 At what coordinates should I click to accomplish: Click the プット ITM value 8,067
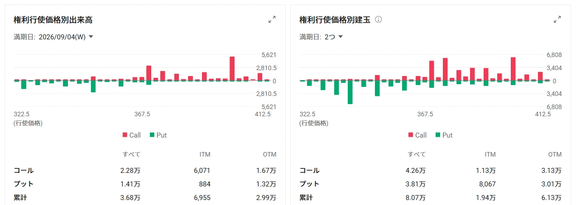pos(487,184)
